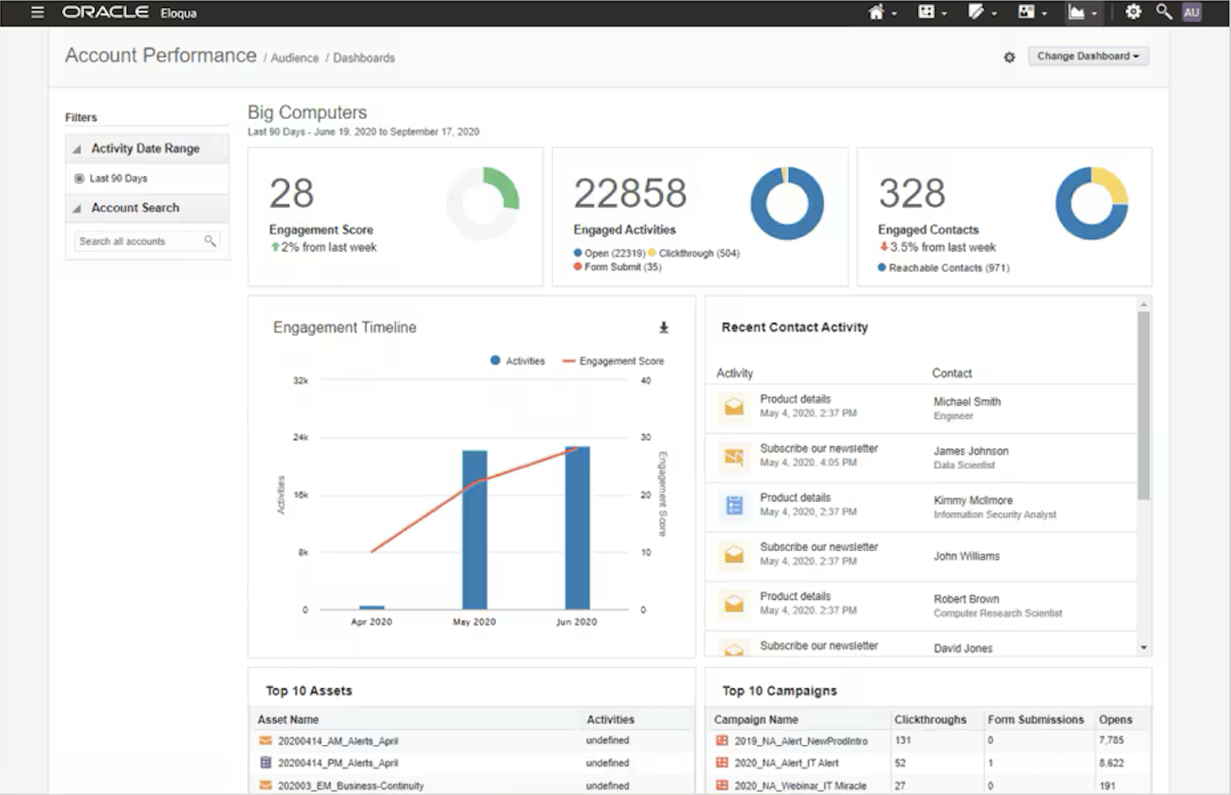
Task: Click the global search magnifier icon
Action: (1163, 12)
